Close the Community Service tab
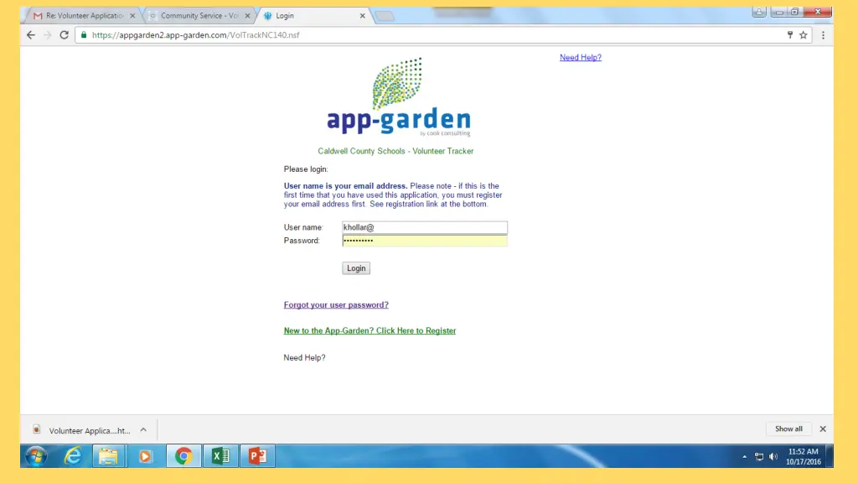858x483 pixels. (247, 16)
